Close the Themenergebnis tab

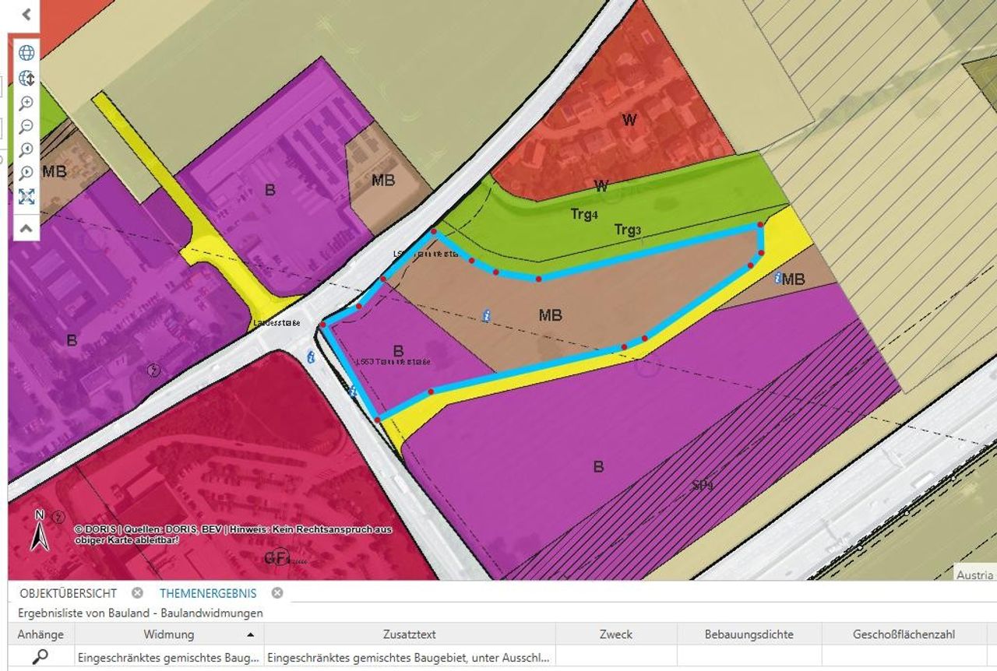pyautogui.click(x=277, y=593)
